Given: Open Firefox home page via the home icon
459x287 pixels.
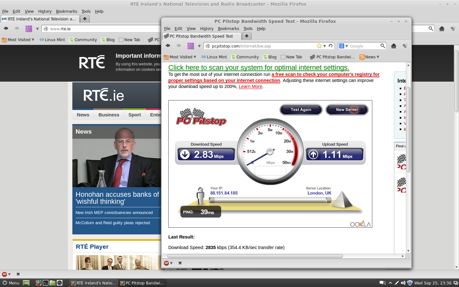Looking at the screenshot, I should point(393,46).
